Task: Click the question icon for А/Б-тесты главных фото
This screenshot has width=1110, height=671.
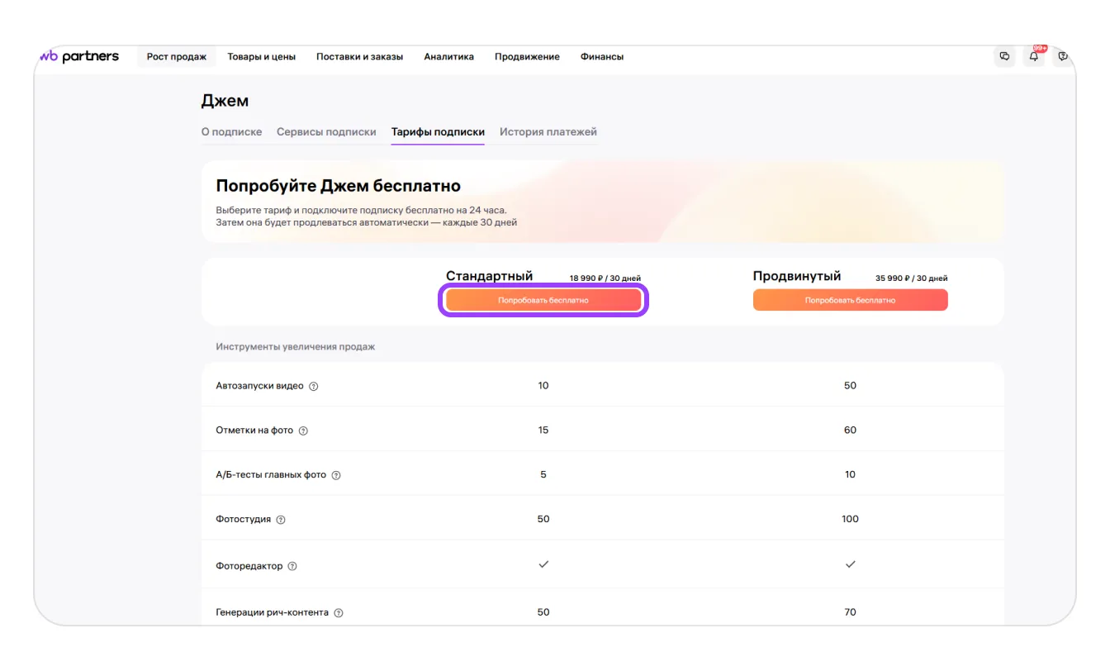Action: 336,476
